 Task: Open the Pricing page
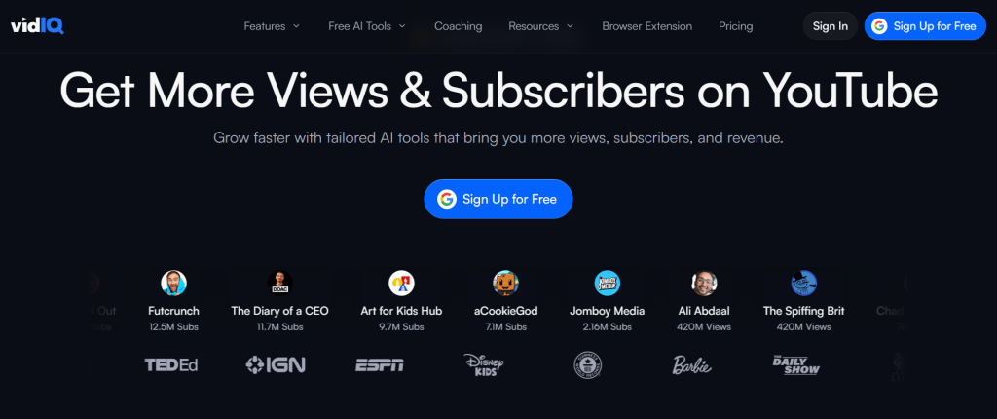[x=736, y=26]
